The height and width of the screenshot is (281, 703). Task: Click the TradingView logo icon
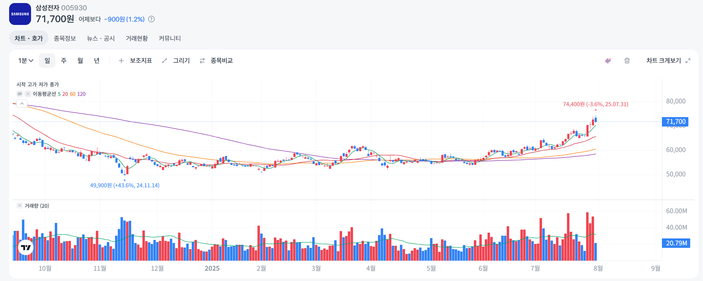coord(26,248)
